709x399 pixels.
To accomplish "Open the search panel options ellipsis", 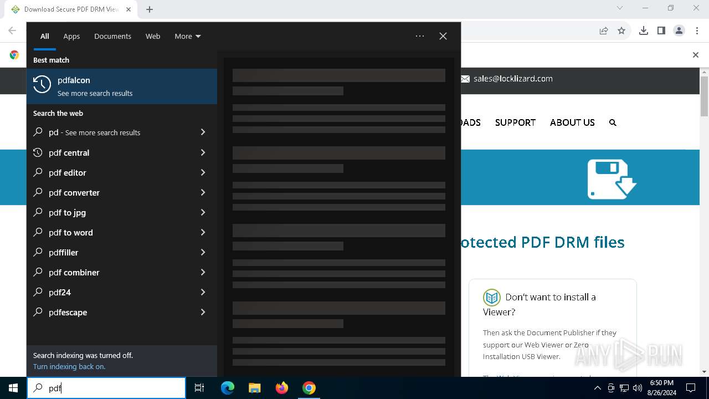I will tap(420, 36).
